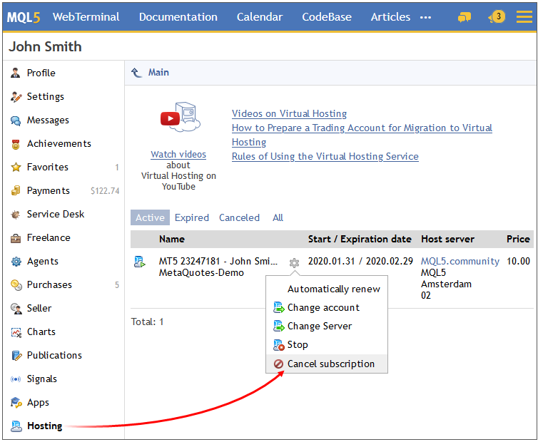Click the Main breadcrumb link
The height and width of the screenshot is (442, 538).
[158, 72]
